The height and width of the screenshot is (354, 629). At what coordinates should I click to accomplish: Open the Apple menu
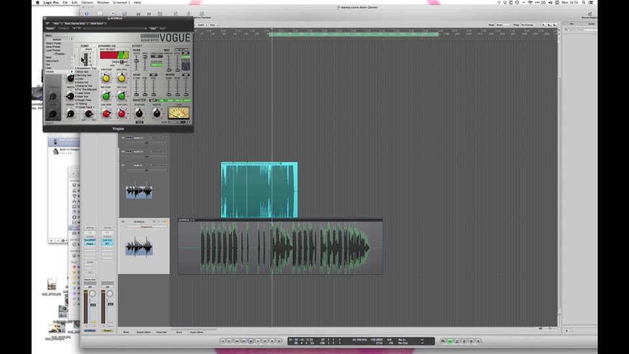click(x=38, y=3)
